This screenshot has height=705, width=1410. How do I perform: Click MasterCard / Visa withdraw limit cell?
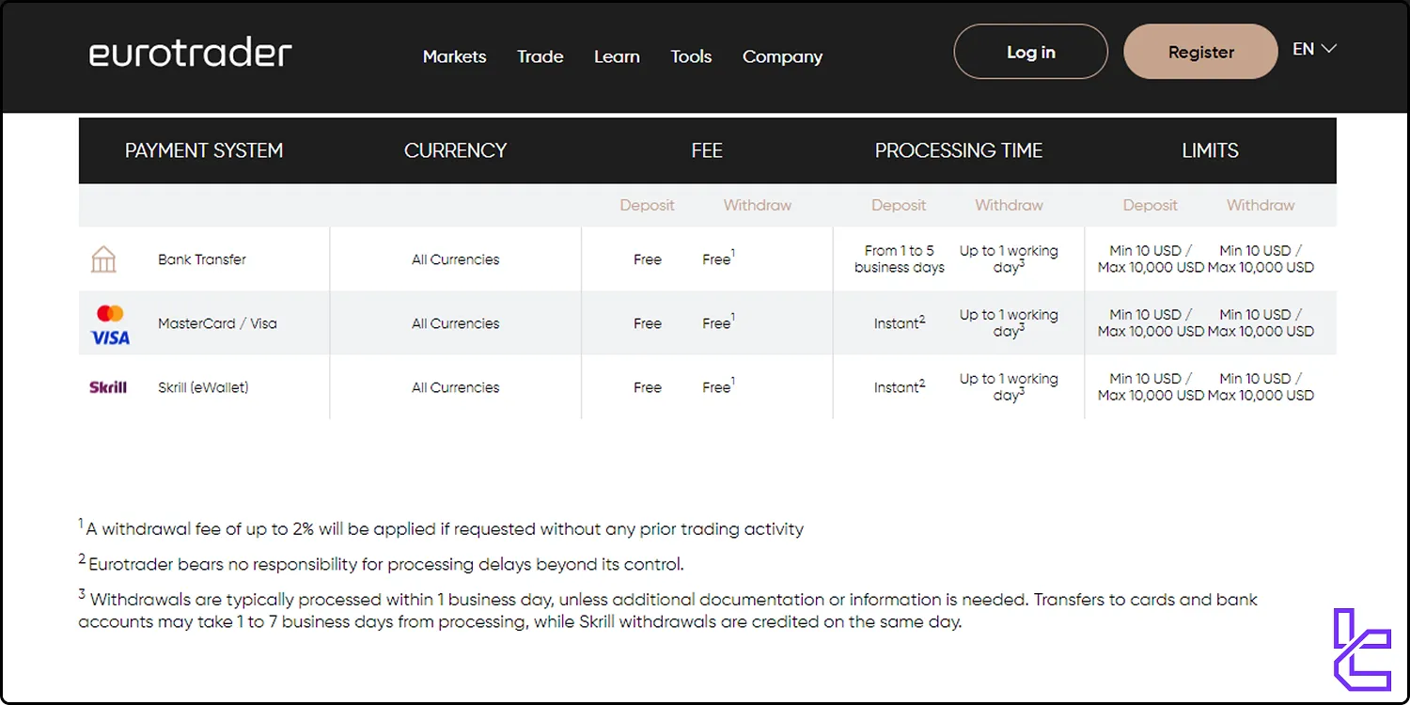(x=1261, y=323)
